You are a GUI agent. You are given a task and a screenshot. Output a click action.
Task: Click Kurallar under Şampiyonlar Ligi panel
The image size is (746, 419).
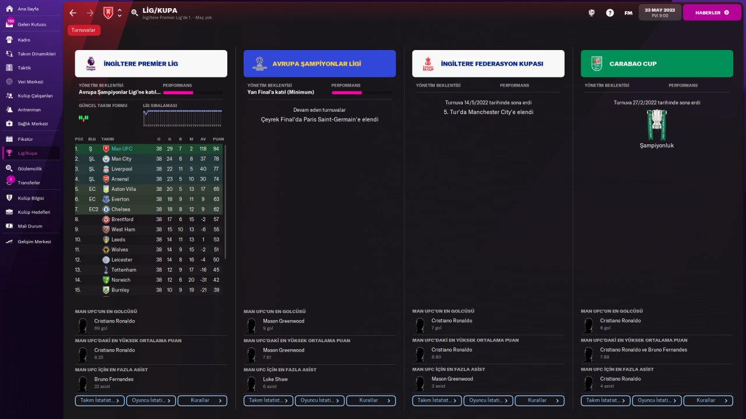(371, 400)
